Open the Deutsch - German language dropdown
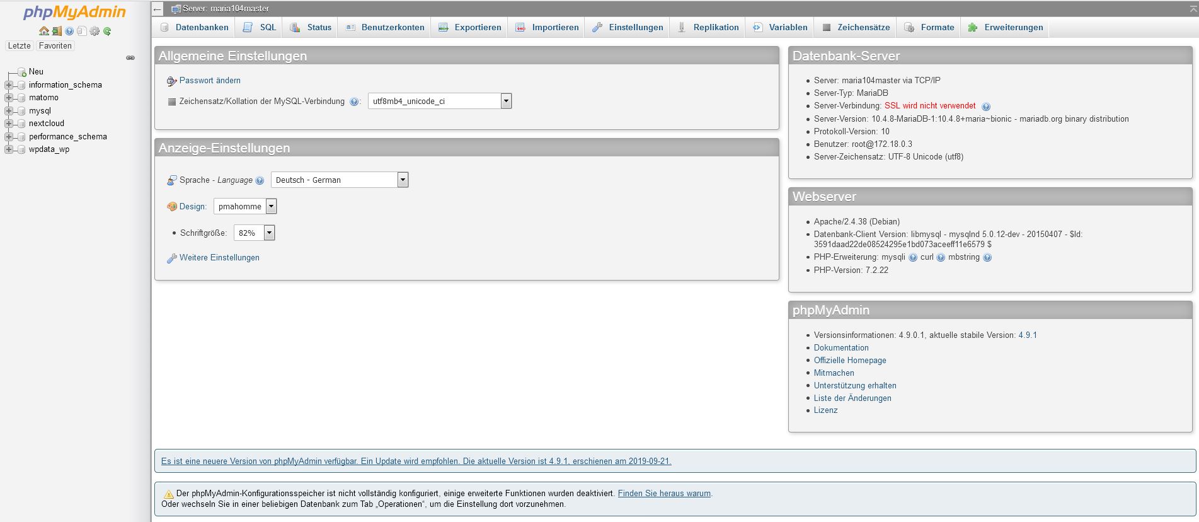 click(340, 180)
